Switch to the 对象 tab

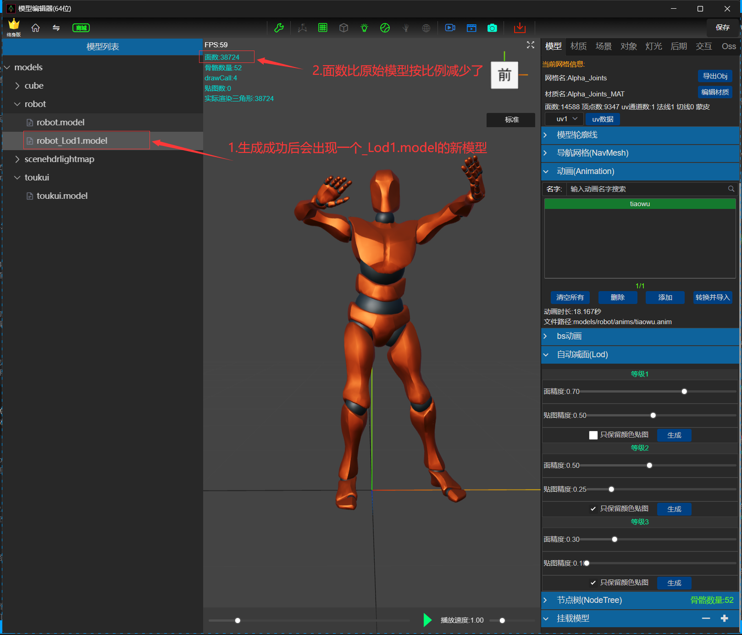pos(628,46)
